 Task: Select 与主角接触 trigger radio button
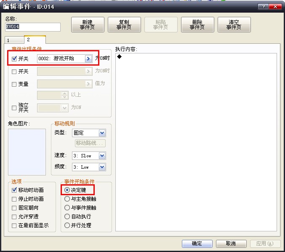[67, 199]
